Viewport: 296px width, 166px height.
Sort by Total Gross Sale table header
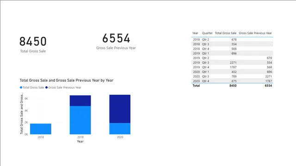point(226,33)
